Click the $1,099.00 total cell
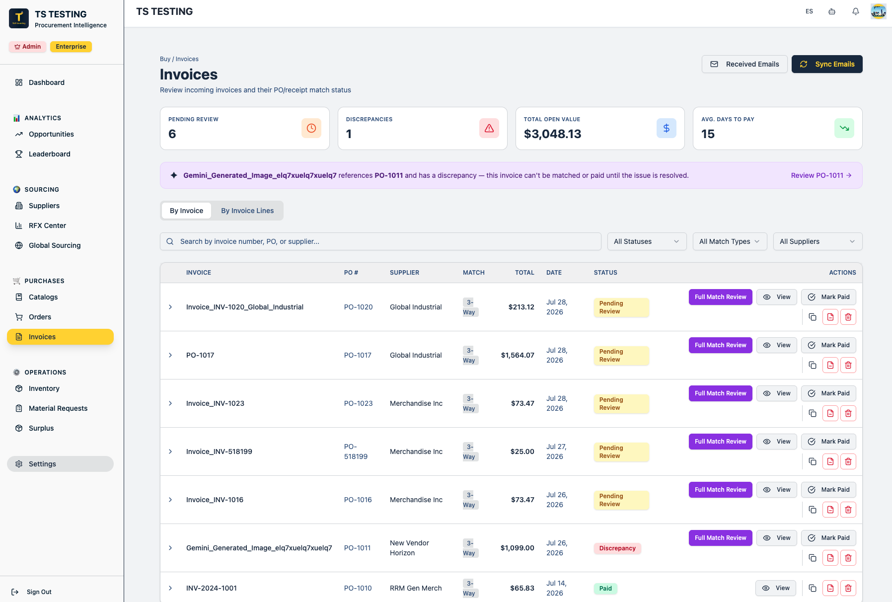 click(x=517, y=548)
